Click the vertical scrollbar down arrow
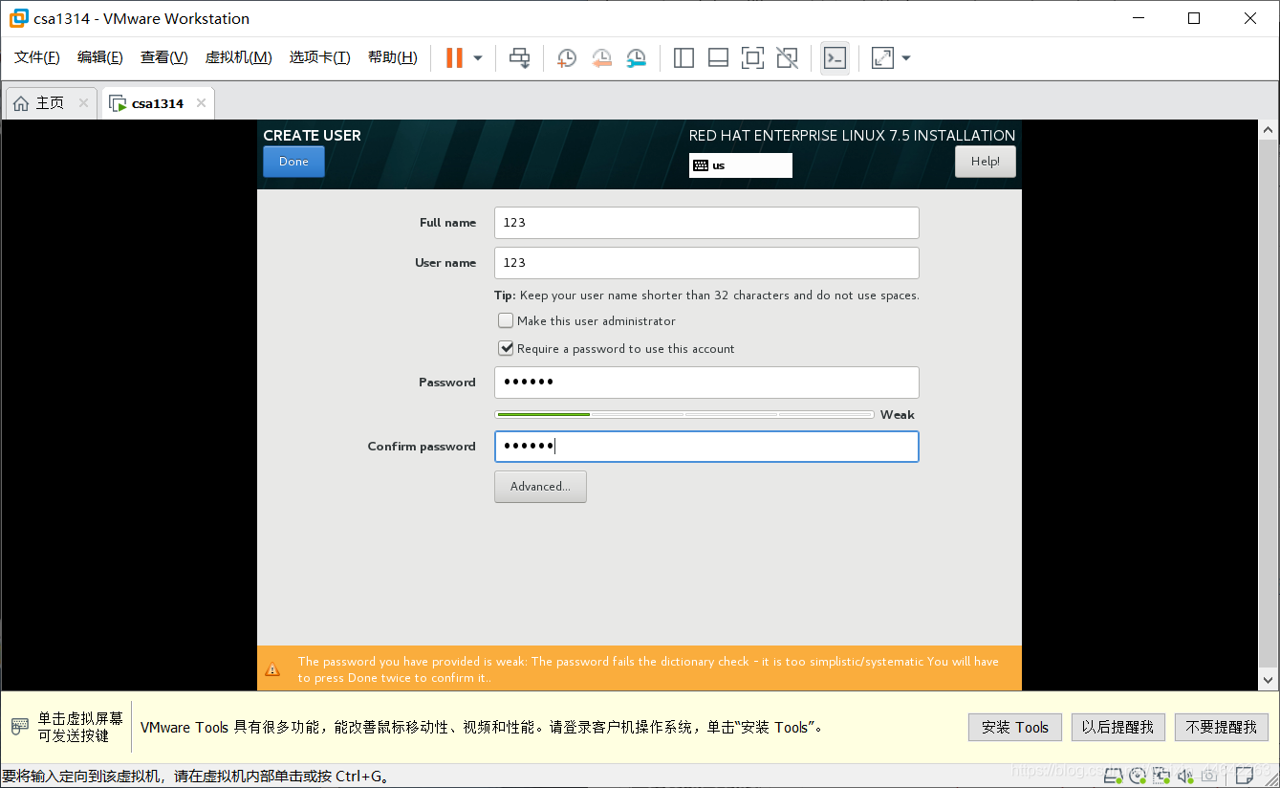Image resolution: width=1280 pixels, height=788 pixels. (x=1269, y=680)
